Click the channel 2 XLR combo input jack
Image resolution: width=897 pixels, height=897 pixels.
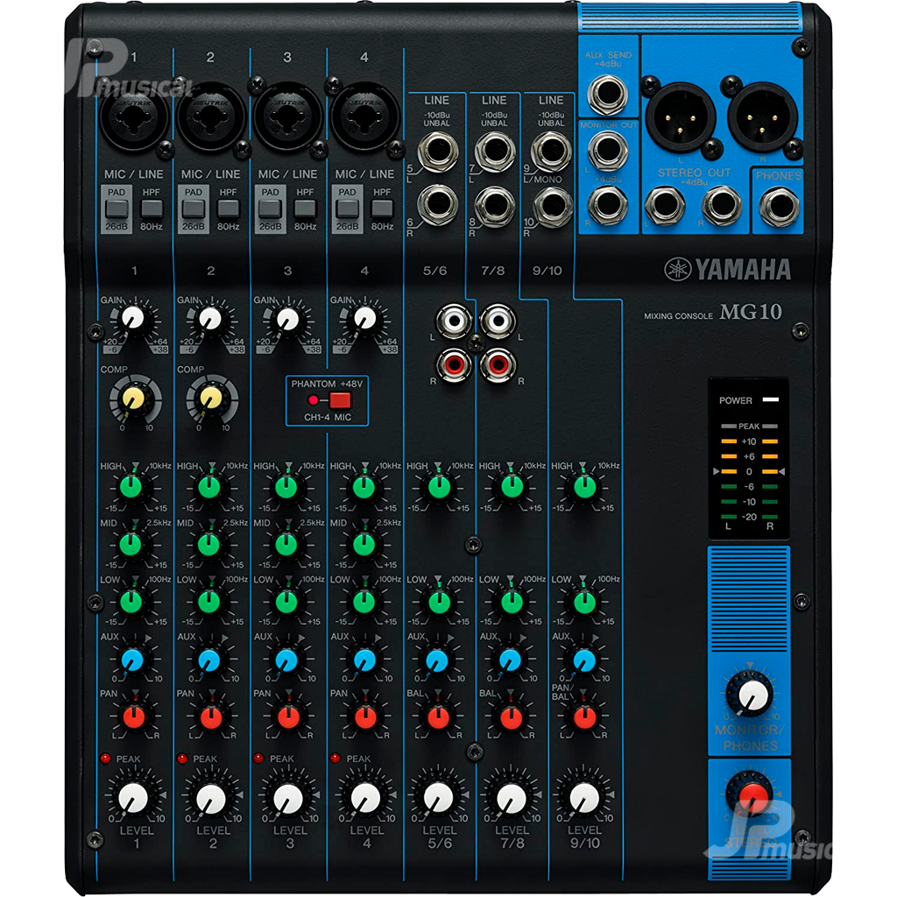(x=211, y=117)
